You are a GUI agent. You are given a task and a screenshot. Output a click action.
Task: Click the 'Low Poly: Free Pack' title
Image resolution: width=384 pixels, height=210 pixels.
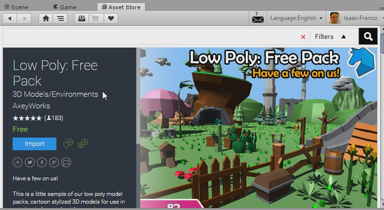tap(55, 73)
